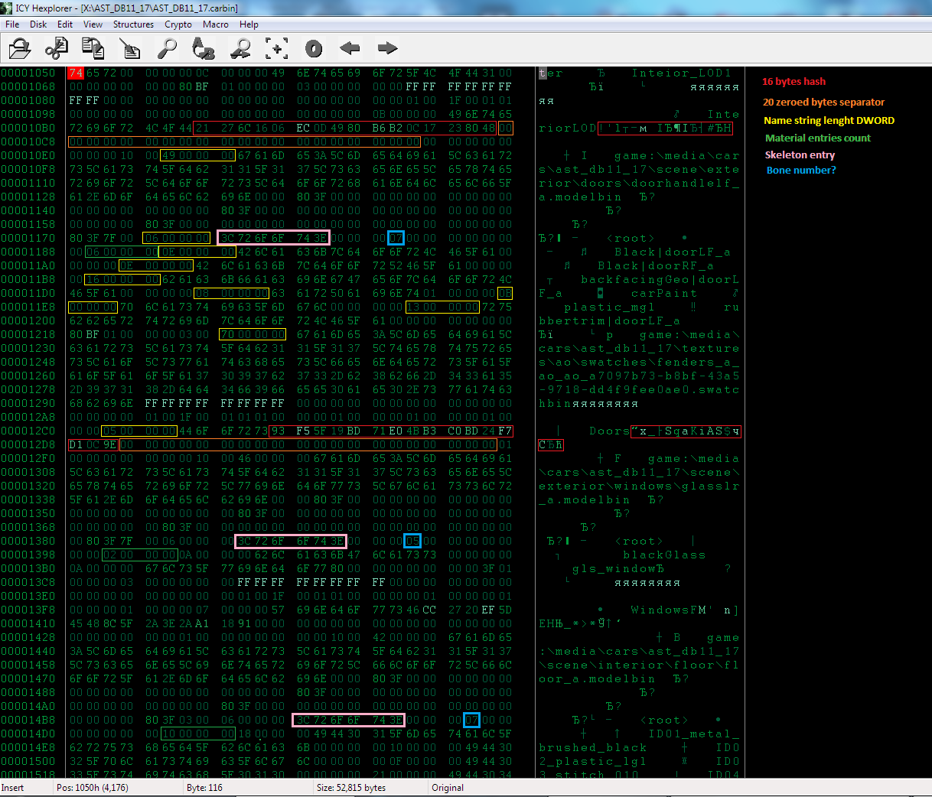Open the Help menu
Viewport: 932px width, 797px height.
coord(249,24)
